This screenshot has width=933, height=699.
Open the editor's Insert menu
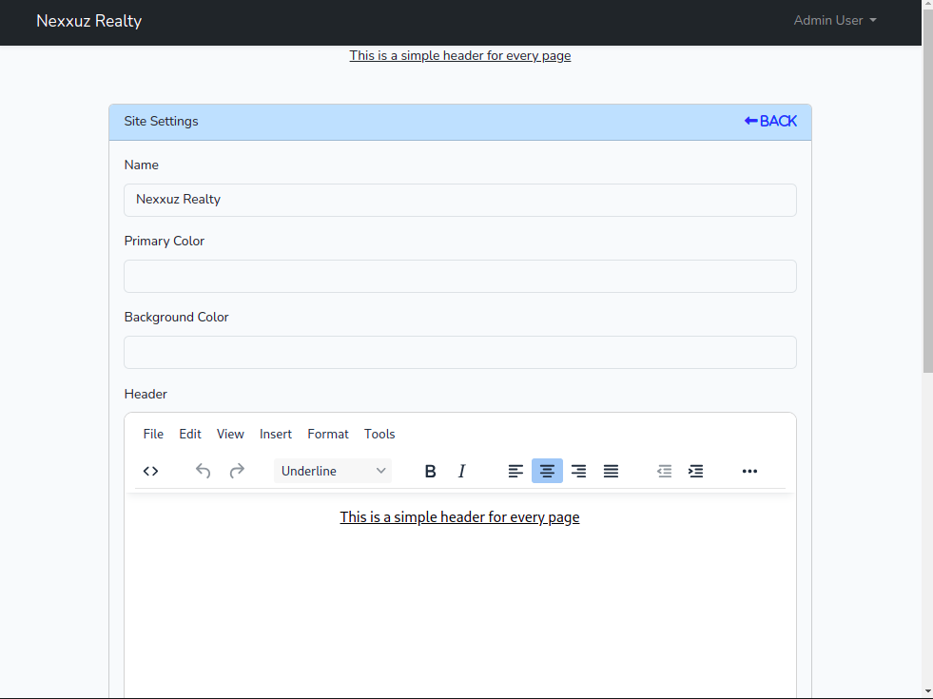276,434
